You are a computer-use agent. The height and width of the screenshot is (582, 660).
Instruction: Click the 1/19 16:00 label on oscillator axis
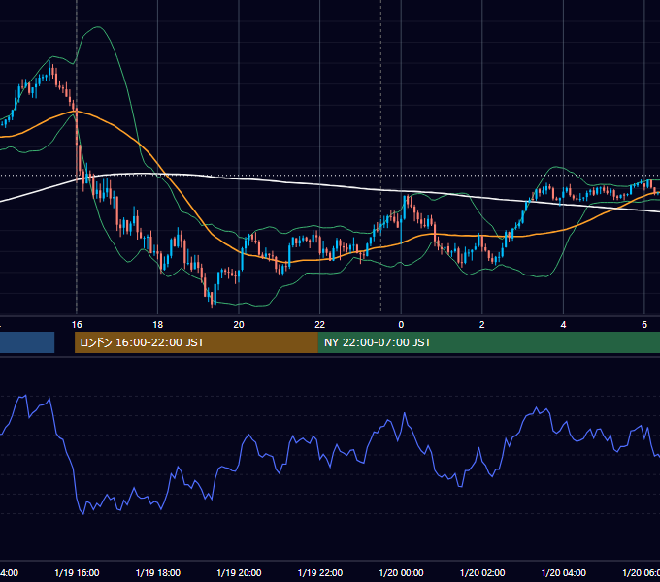click(77, 572)
